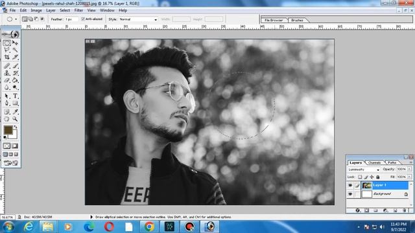The height and width of the screenshot is (233, 415).
Task: Select the Clone Stamp tool
Action: [x=7, y=73]
